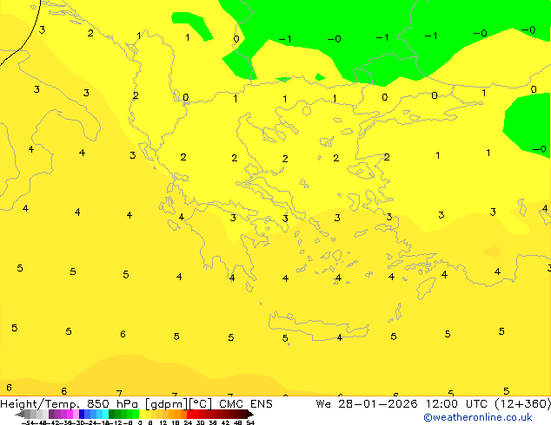This screenshot has height=425, width=551.
Task: Click the 12:00 UTC (12+360) forecast time
Action: (488, 404)
